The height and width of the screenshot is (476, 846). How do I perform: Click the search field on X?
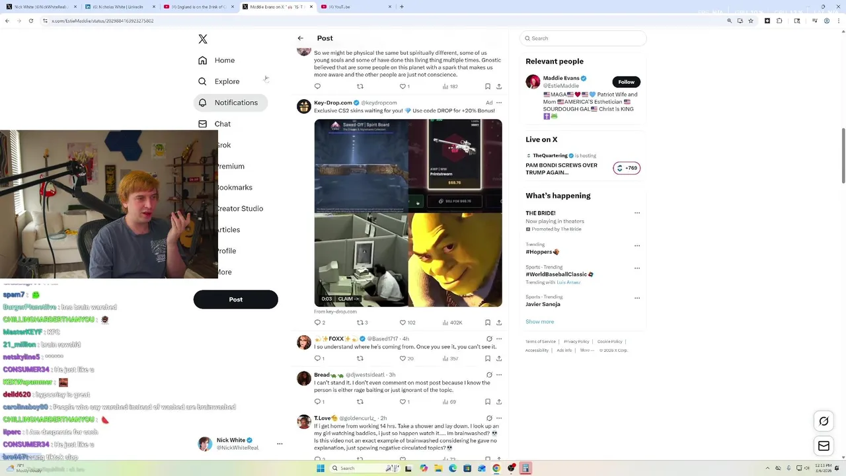583,38
